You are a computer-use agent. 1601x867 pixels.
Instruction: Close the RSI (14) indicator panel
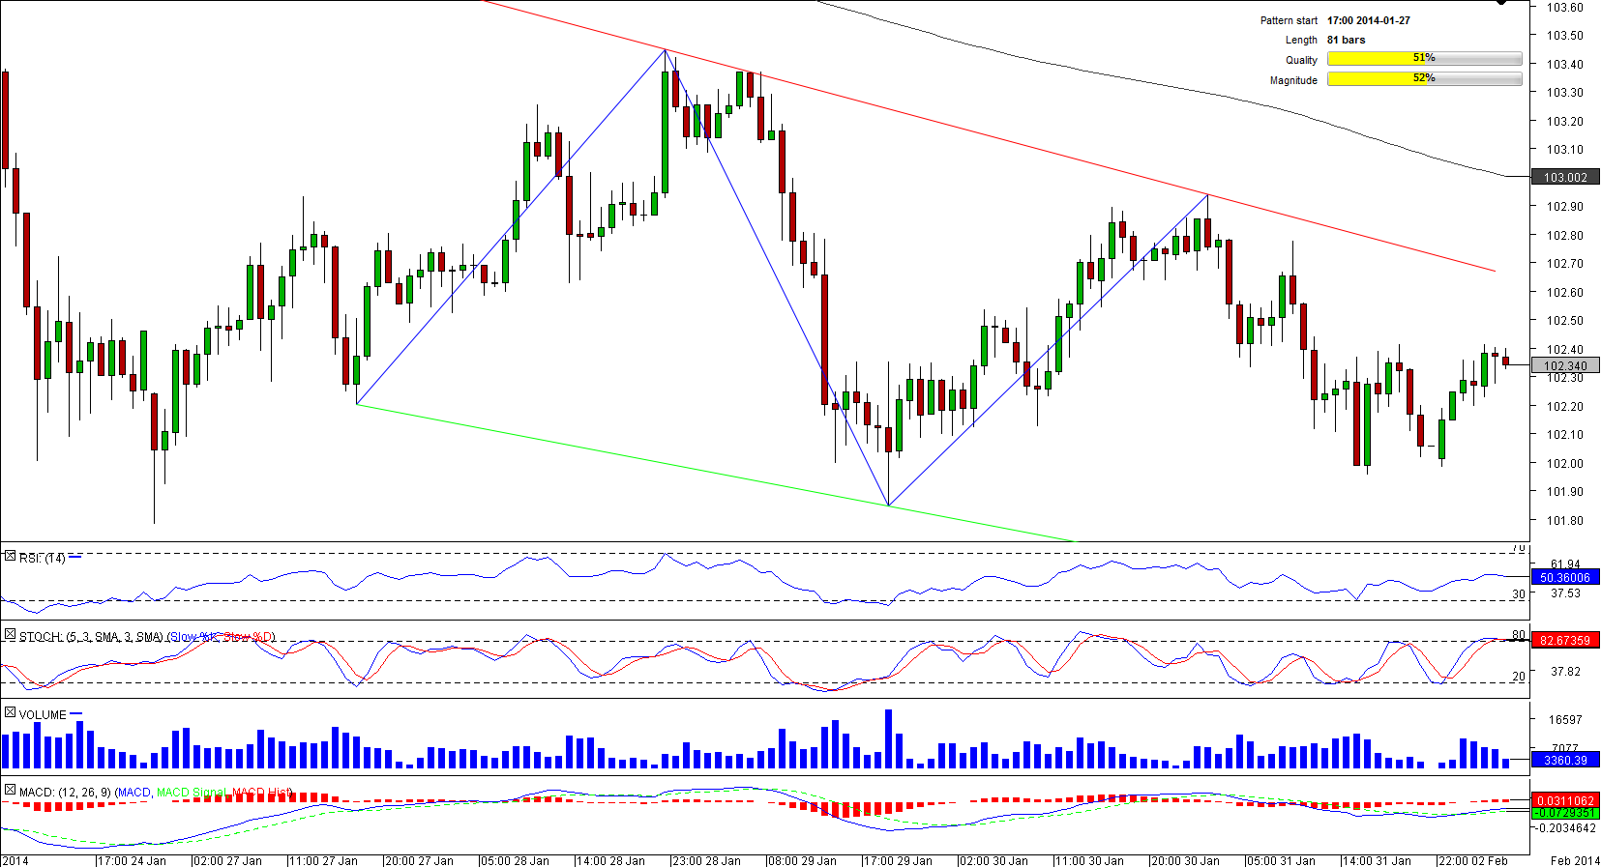click(10, 557)
